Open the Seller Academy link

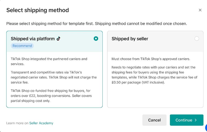click(x=41, y=123)
